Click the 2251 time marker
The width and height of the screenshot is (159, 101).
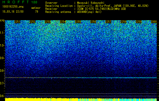point(17,22)
